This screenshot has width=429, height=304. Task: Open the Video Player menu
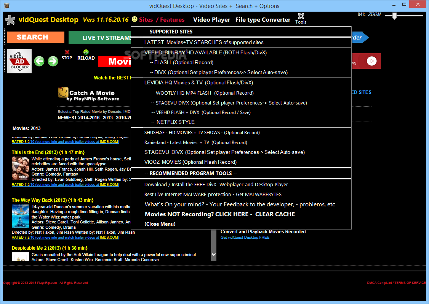[211, 20]
